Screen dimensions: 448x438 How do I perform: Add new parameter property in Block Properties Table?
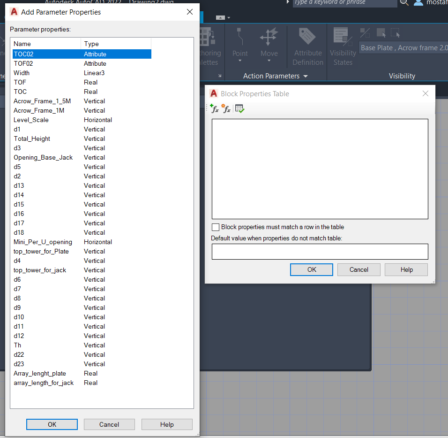(214, 108)
